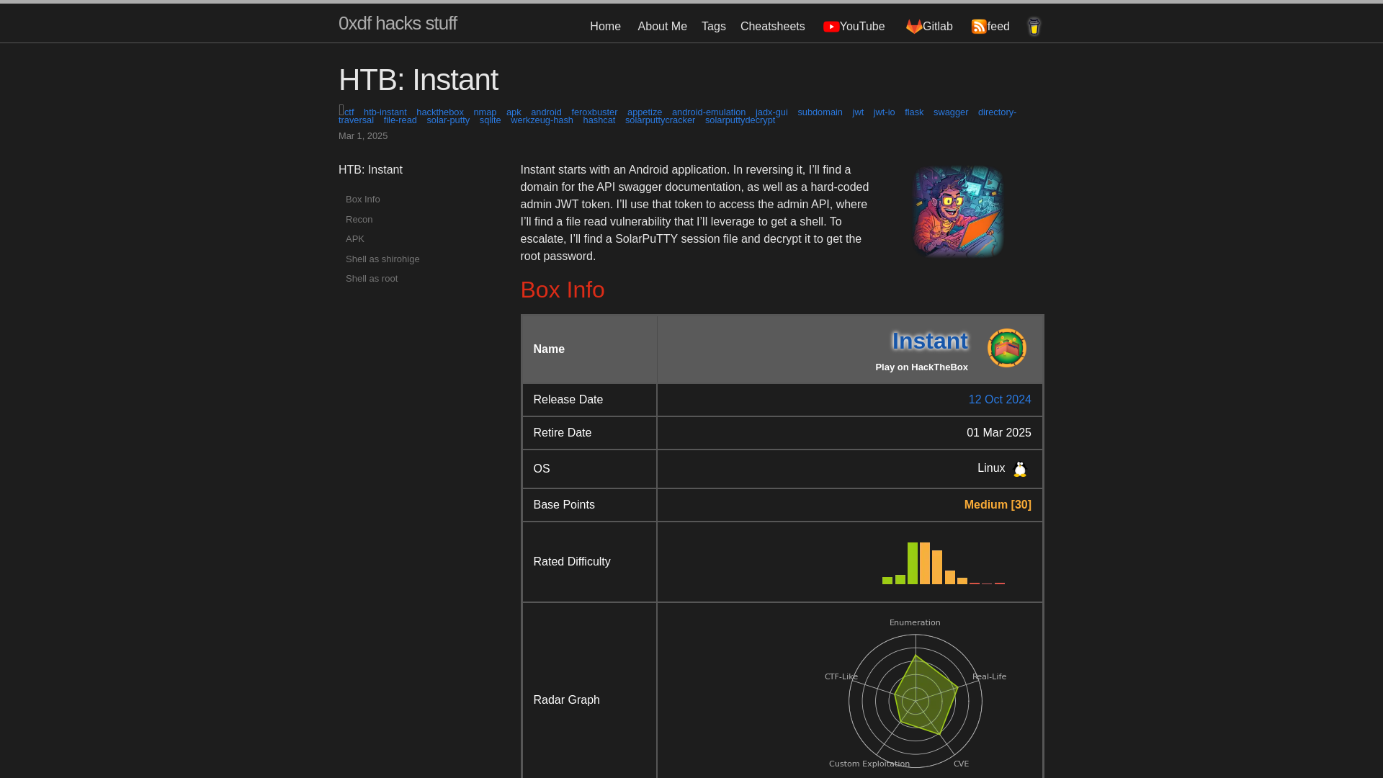Image resolution: width=1383 pixels, height=778 pixels.
Task: Open the Tags page
Action: coord(714,27)
